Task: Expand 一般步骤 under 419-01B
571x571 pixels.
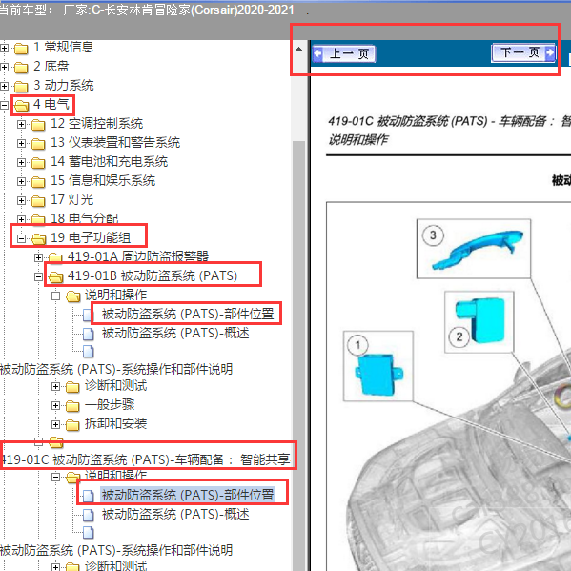Action: (55, 405)
